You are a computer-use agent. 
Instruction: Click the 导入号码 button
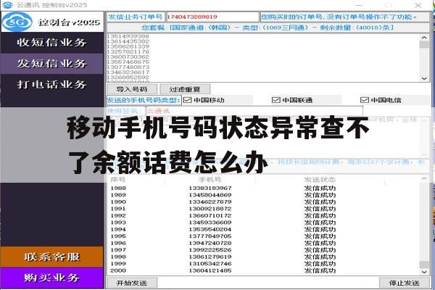[x=132, y=89]
